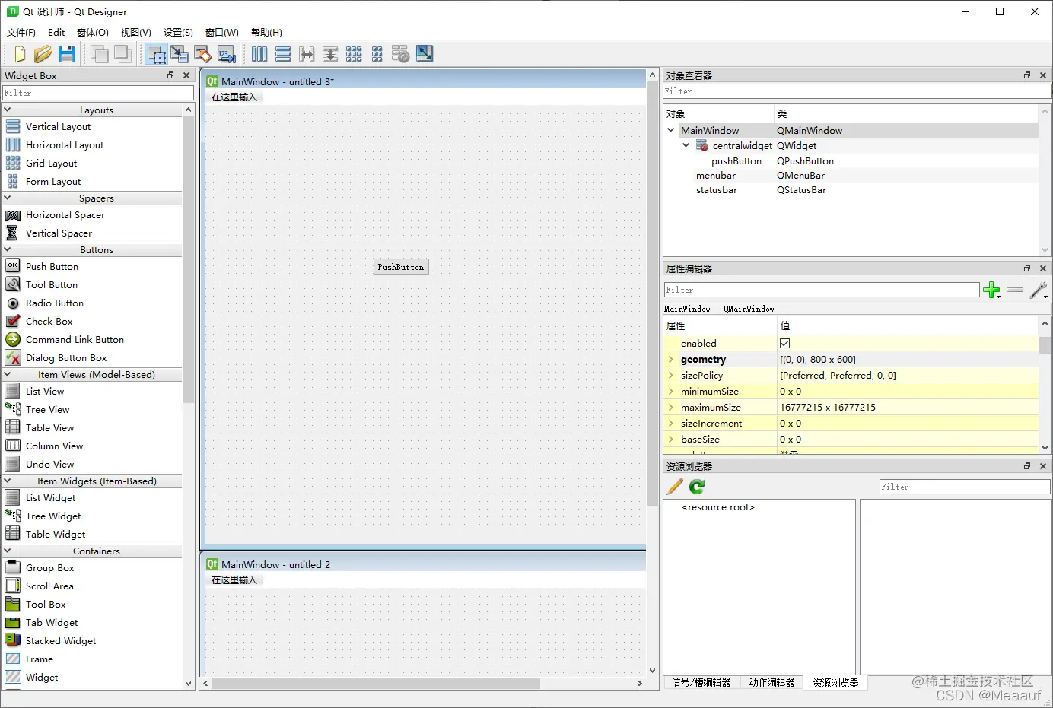1053x708 pixels.
Task: Open the 帮助(H) menu
Action: 266,33
